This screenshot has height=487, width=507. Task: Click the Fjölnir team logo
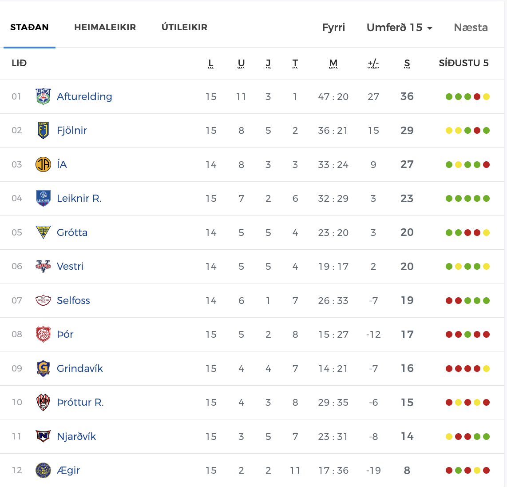pos(43,130)
